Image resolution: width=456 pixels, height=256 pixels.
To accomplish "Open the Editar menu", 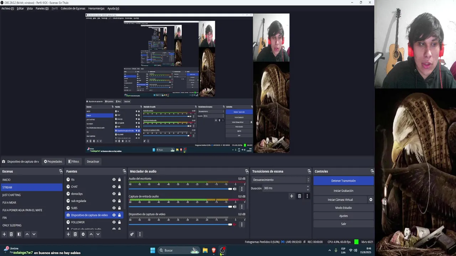I will [x=20, y=9].
